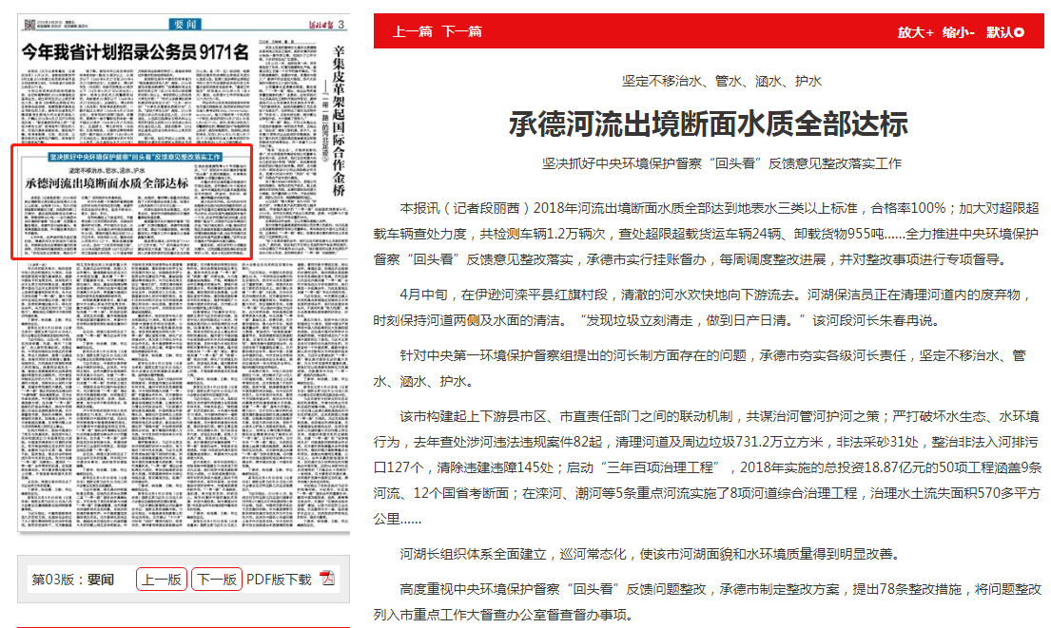The width and height of the screenshot is (1051, 628).
Task: Click lower newspaper page body articles area
Action: click(181, 399)
